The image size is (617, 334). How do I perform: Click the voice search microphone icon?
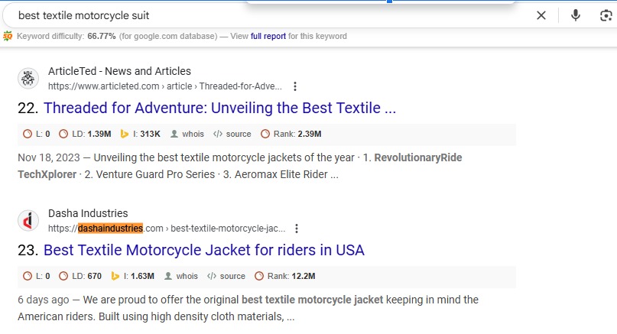pyautogui.click(x=575, y=15)
